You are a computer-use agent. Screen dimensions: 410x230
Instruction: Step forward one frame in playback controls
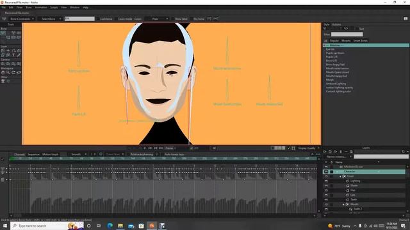151,148
